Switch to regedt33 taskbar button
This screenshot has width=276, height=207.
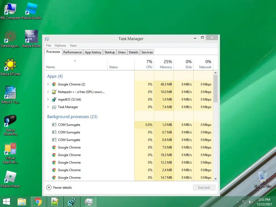click(72, 202)
